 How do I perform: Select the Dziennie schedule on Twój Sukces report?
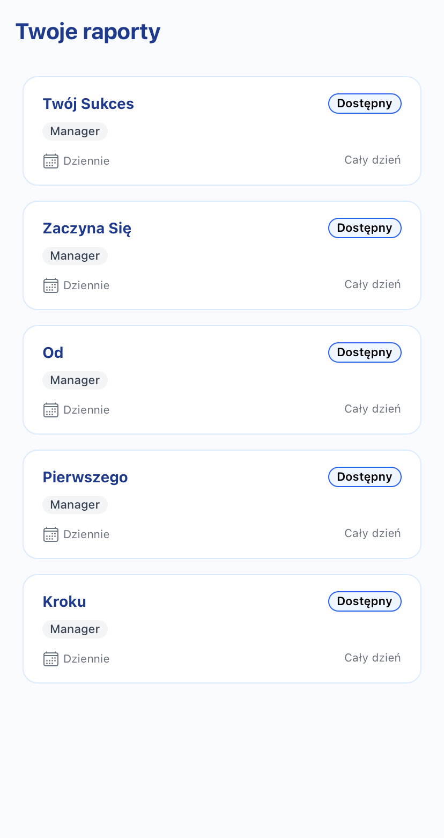click(x=86, y=161)
